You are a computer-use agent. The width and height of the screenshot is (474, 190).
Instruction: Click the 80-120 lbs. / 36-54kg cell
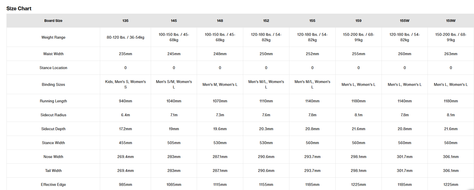[x=125, y=37]
